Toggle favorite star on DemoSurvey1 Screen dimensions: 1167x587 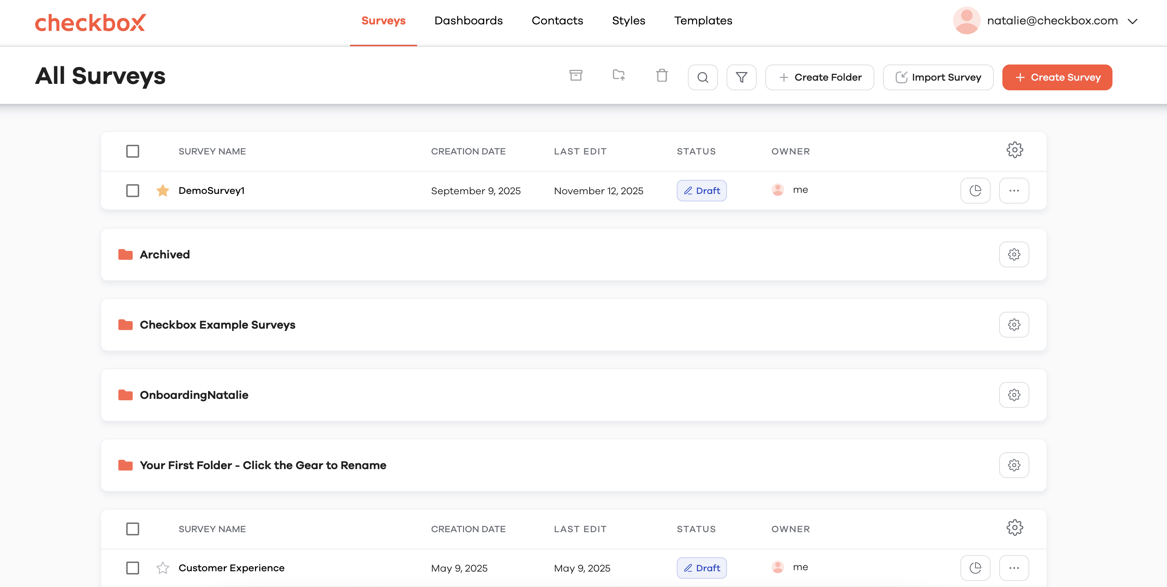[162, 191]
